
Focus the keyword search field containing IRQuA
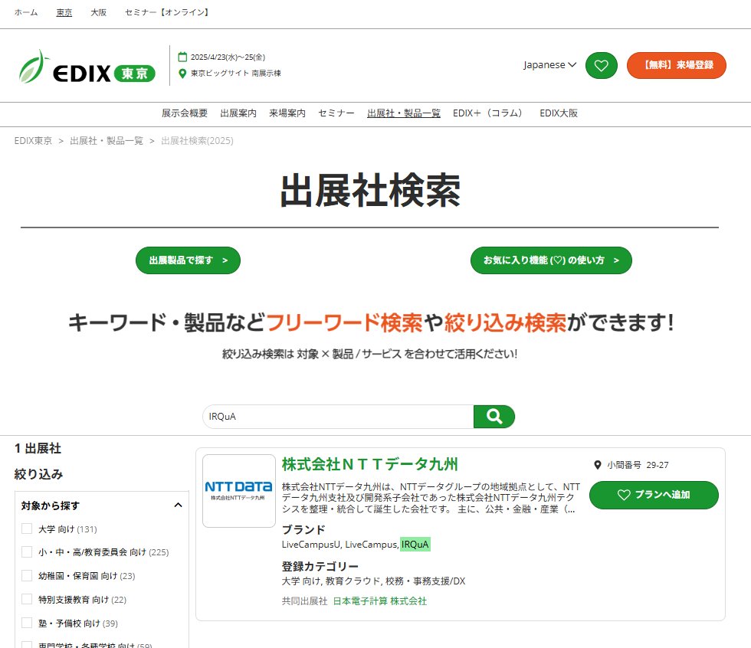338,417
